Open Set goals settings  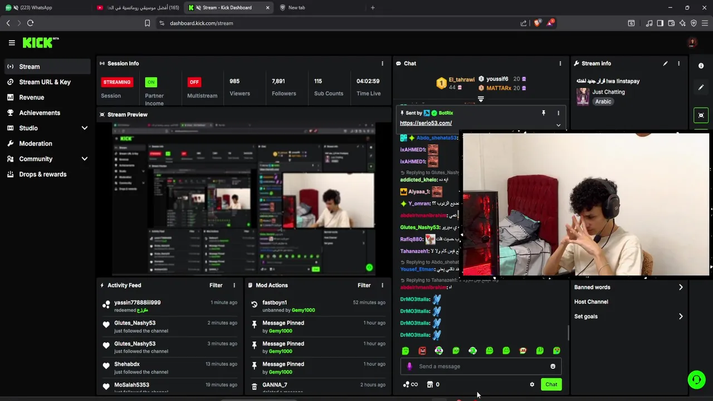pos(628,316)
